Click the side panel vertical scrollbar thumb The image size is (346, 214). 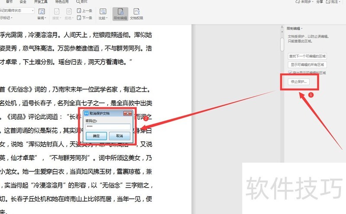282,45
